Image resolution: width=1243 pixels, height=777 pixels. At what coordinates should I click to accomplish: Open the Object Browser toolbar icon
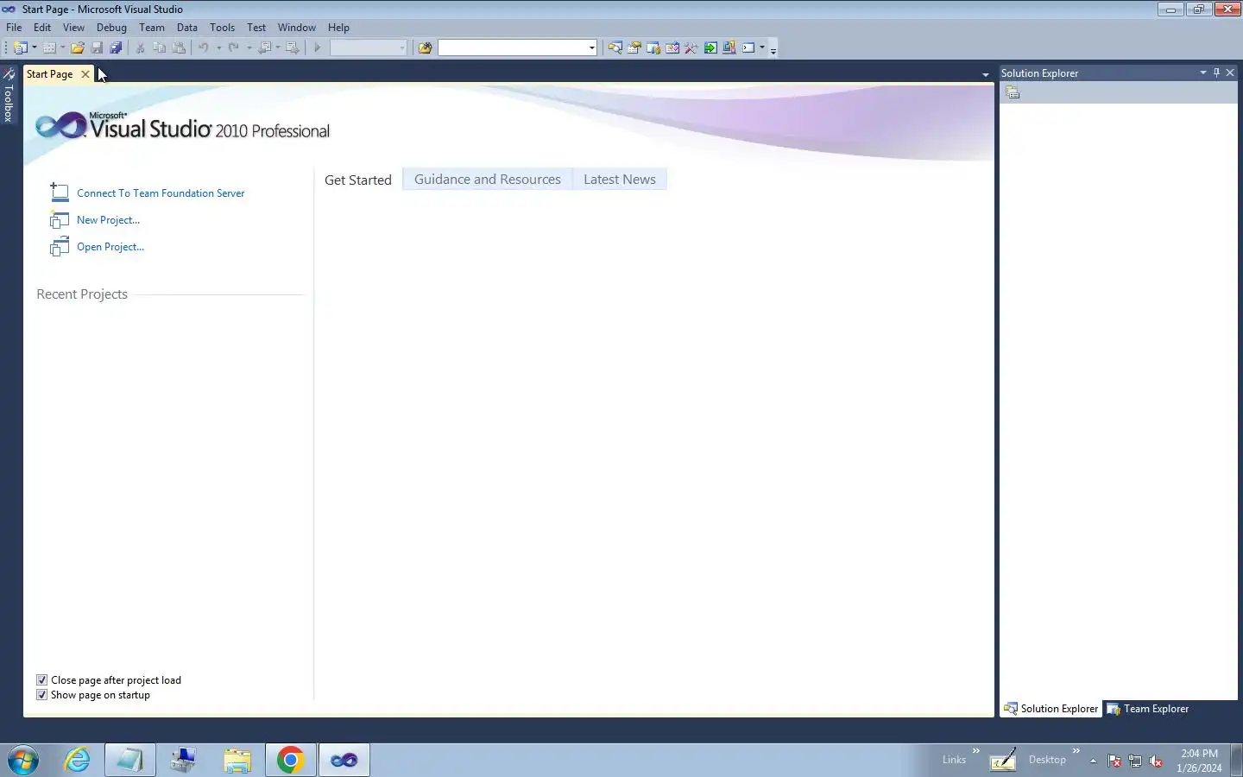(672, 48)
